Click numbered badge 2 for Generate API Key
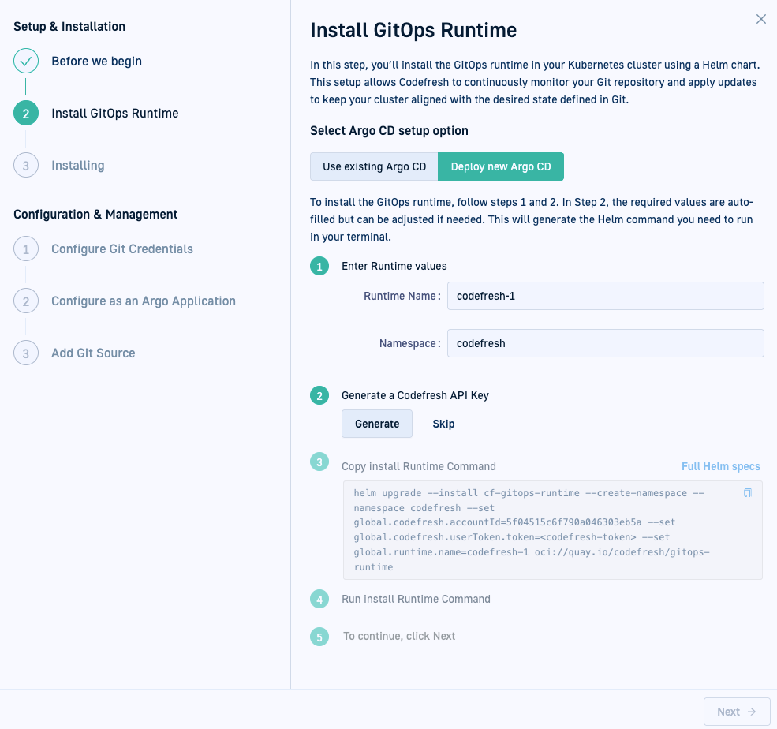The width and height of the screenshot is (777, 729). click(x=319, y=396)
